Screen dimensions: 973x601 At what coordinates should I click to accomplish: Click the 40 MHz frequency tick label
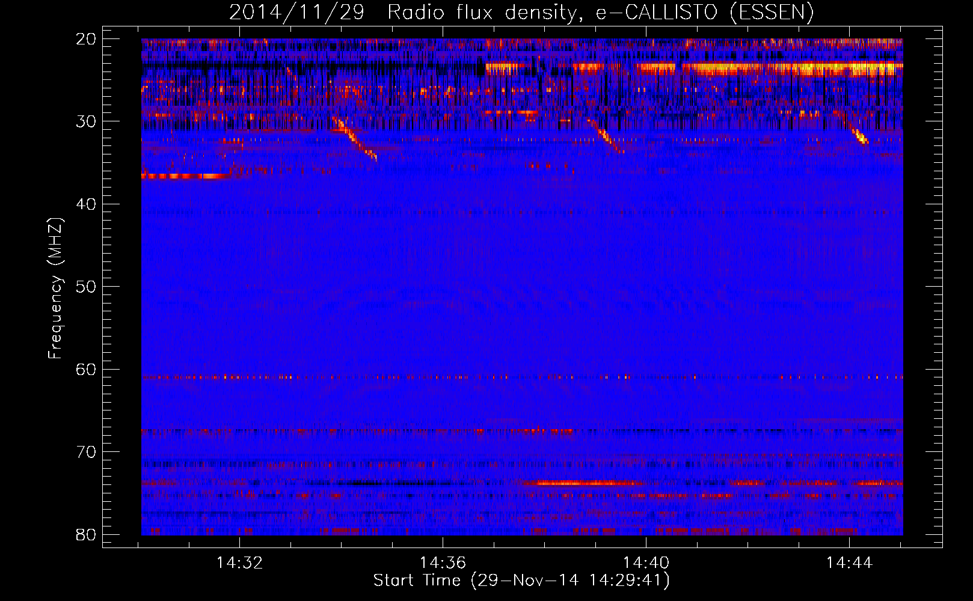pos(86,204)
